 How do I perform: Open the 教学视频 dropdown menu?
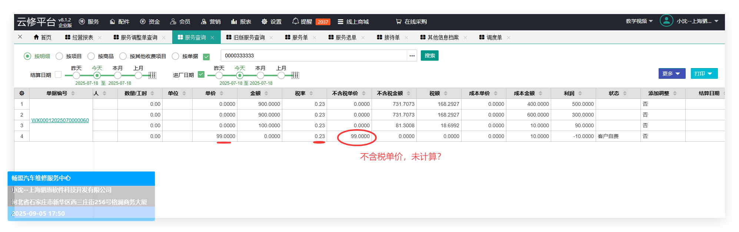[x=639, y=21]
